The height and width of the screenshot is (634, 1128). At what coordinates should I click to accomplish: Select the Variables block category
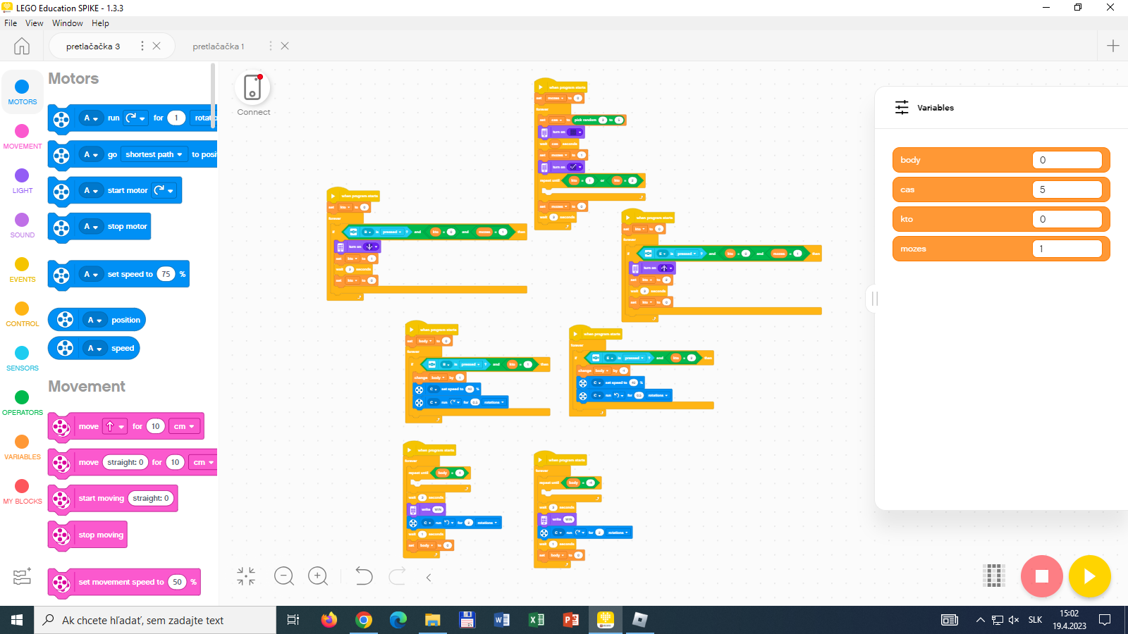point(22,447)
